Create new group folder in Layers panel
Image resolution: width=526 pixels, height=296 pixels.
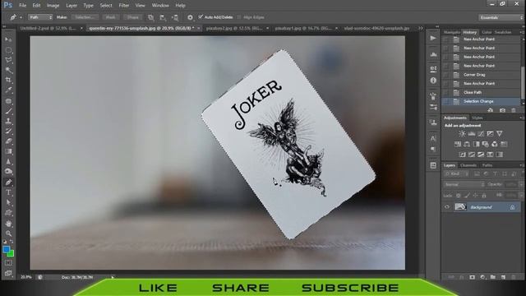[x=493, y=277]
